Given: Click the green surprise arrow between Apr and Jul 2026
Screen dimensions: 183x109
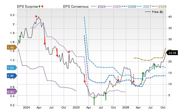Looking at the screenshot, I should (x=143, y=76).
